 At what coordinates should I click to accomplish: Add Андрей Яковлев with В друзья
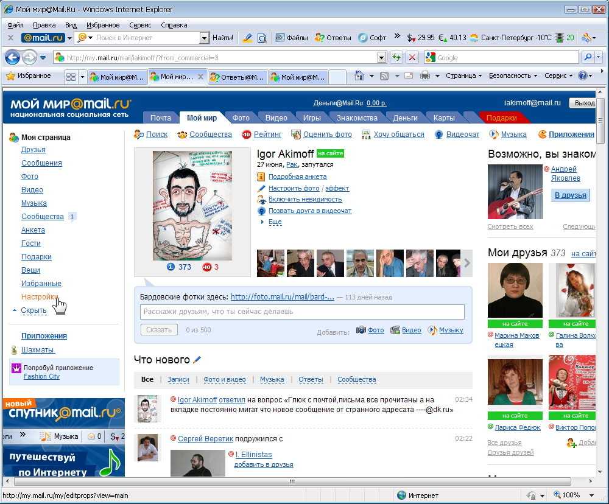point(570,195)
